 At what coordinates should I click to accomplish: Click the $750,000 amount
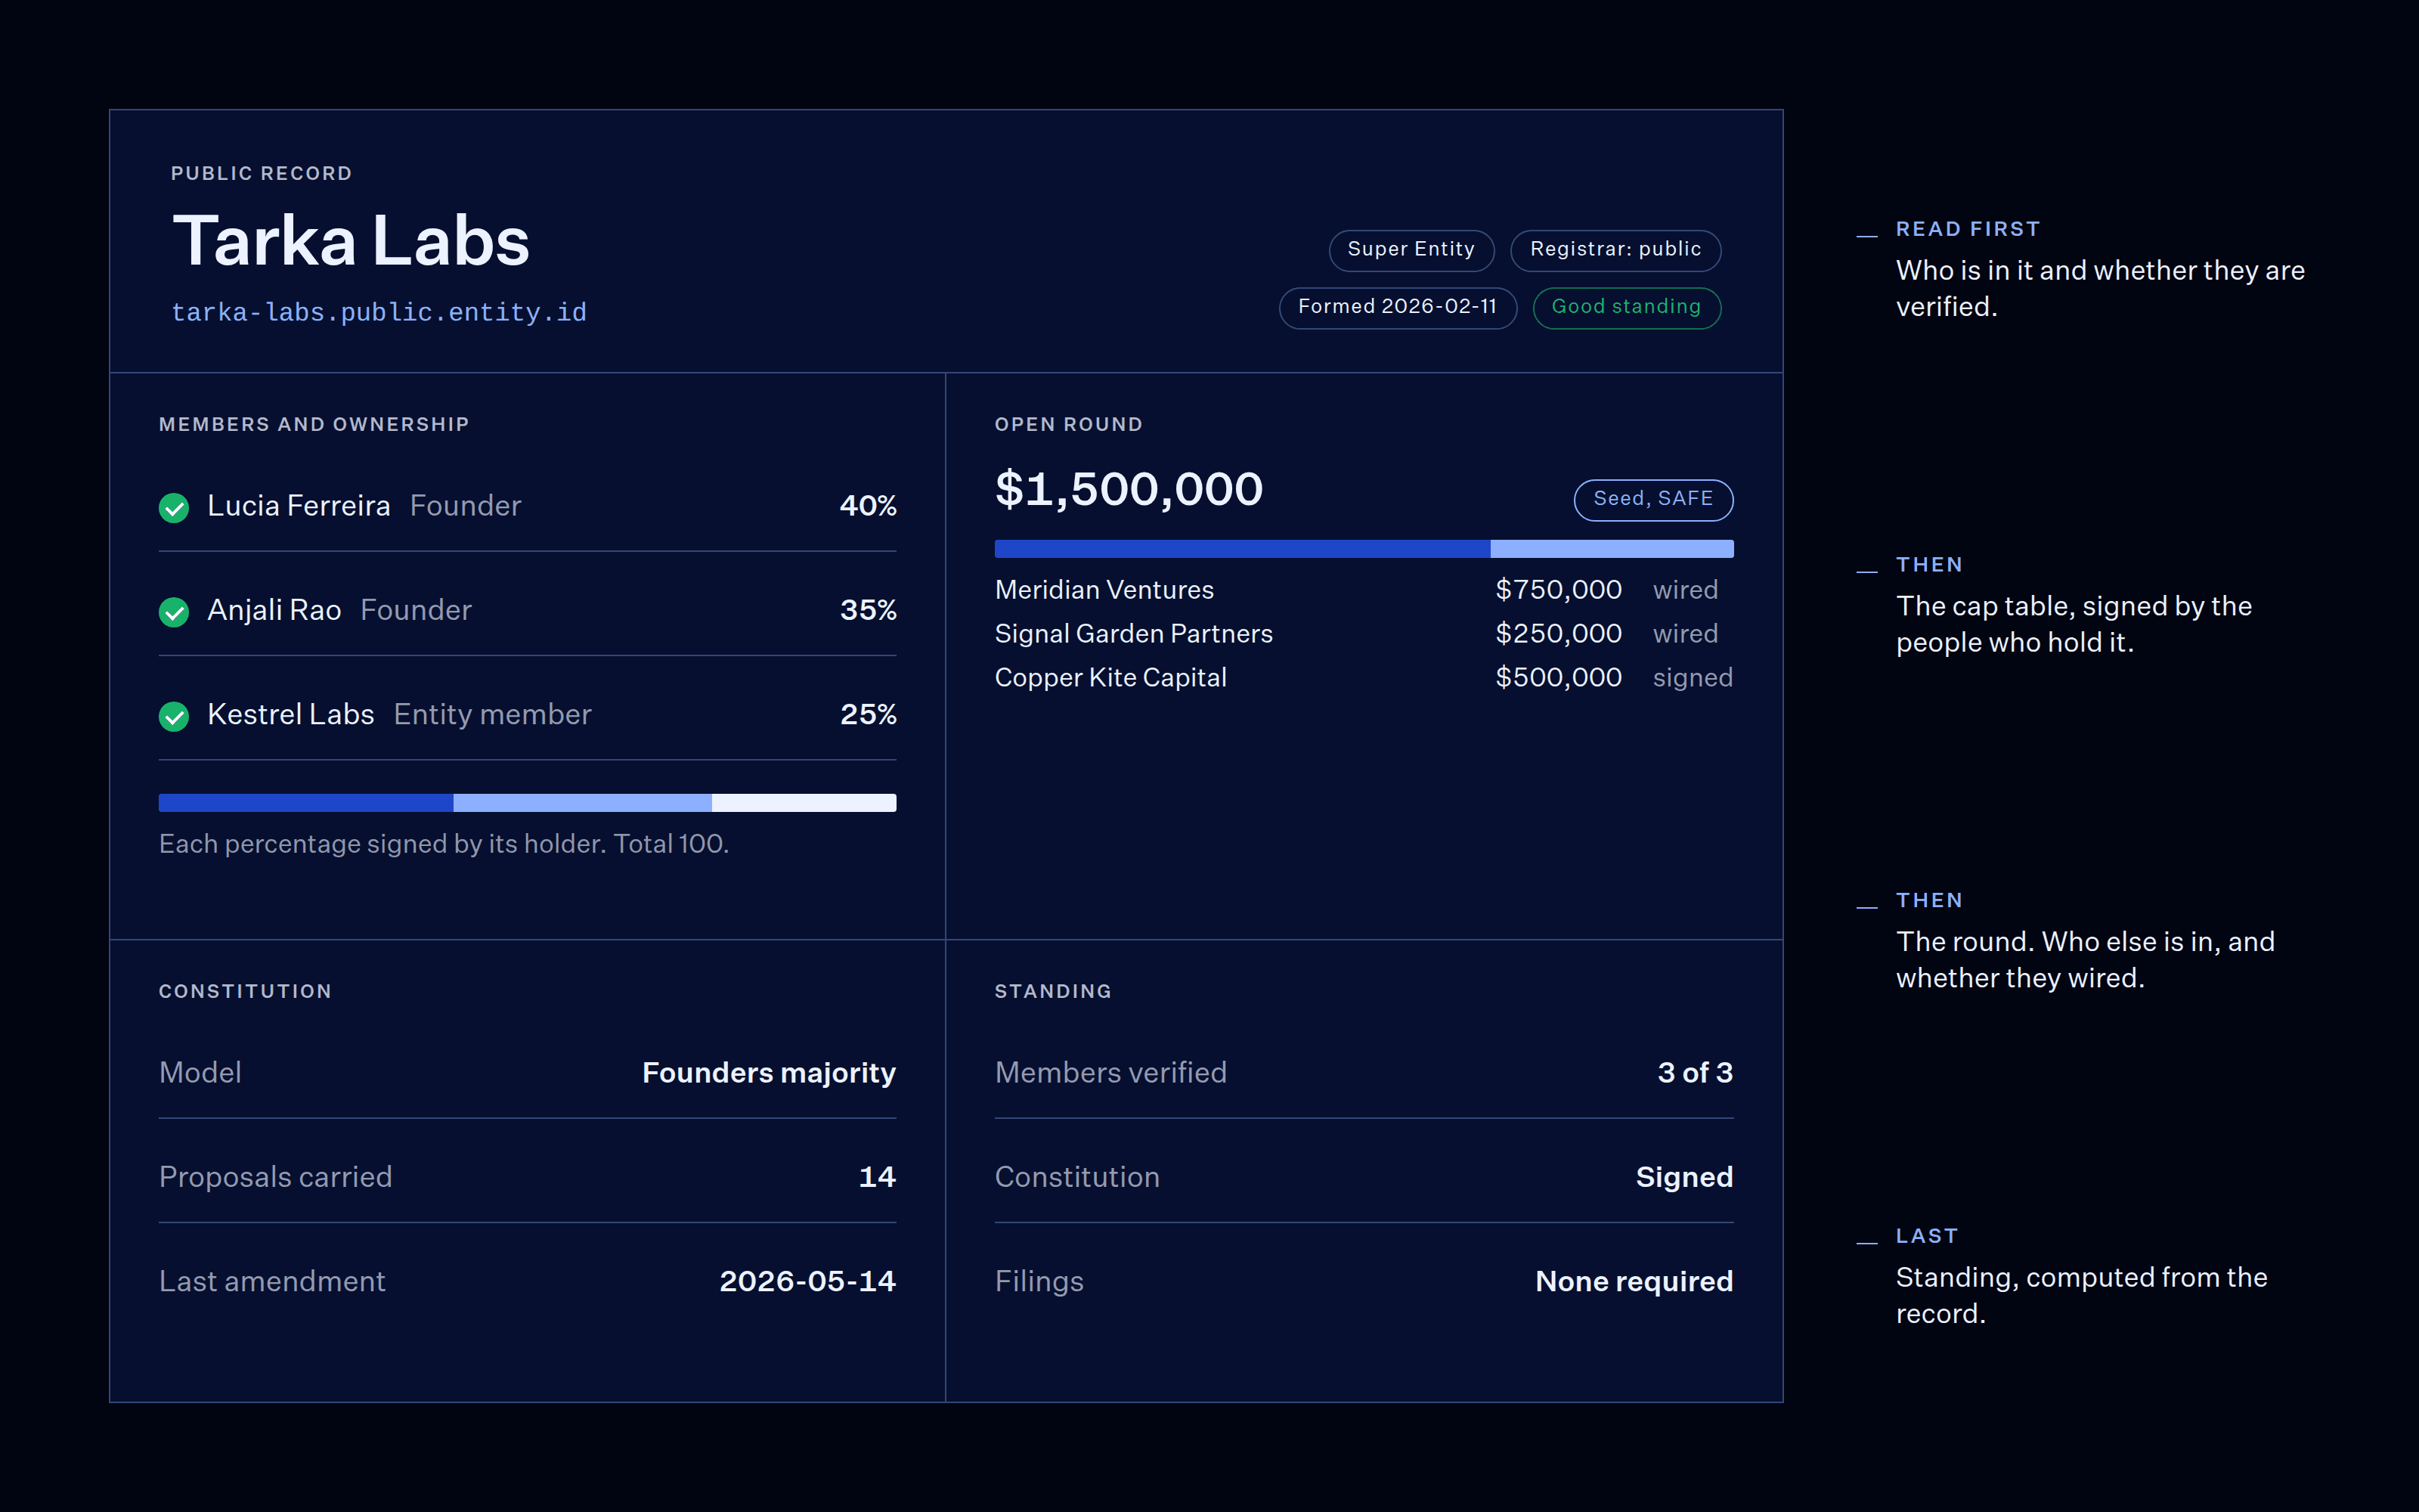point(1558,590)
